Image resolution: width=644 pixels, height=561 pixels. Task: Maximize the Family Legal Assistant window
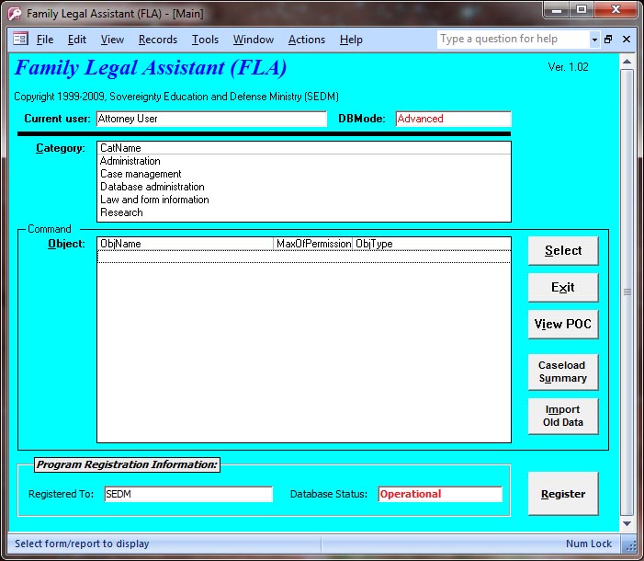pos(582,10)
